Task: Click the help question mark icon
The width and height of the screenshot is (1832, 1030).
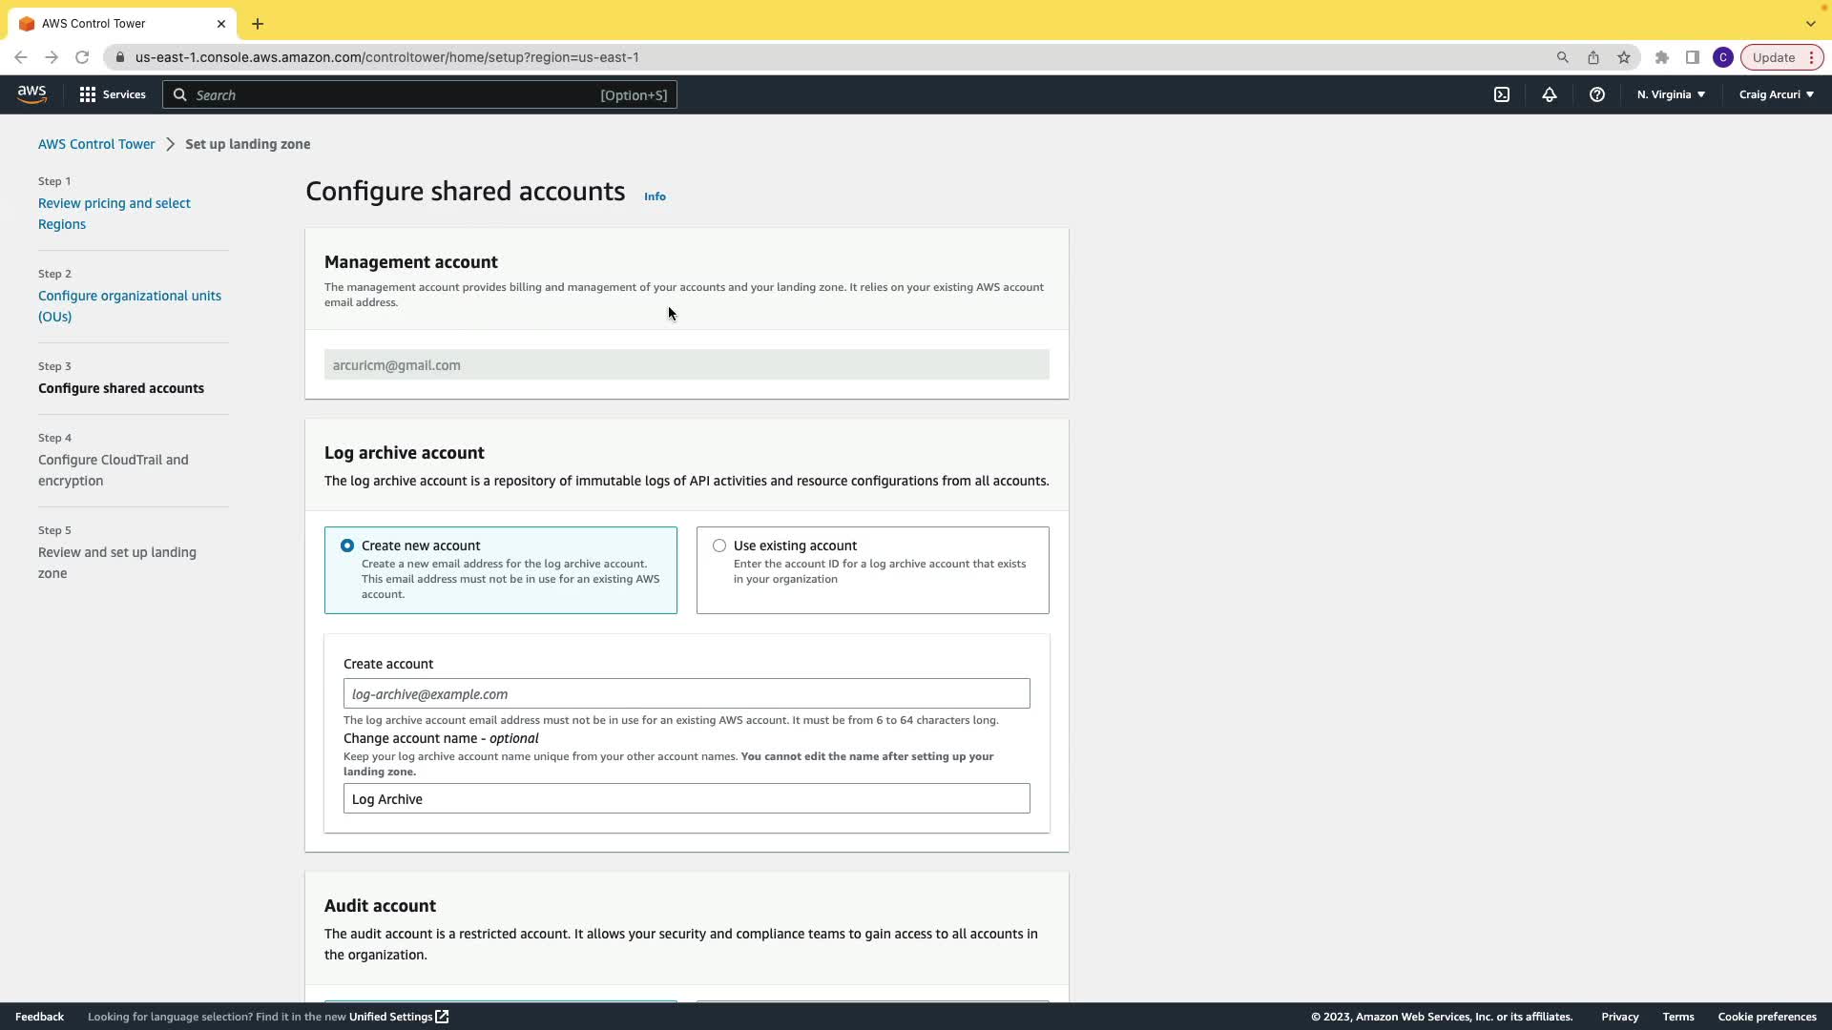Action: pos(1597,94)
